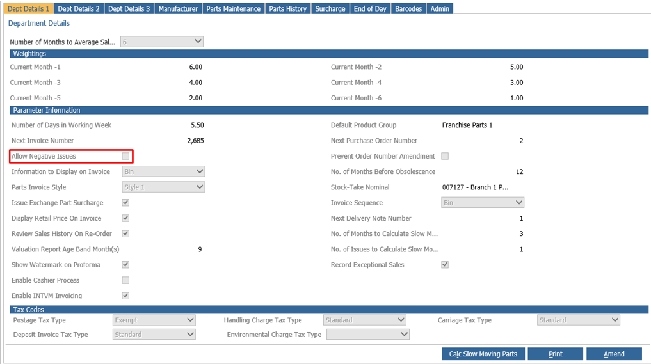The width and height of the screenshot is (651, 364).
Task: Click the Amend button
Action: (614, 354)
